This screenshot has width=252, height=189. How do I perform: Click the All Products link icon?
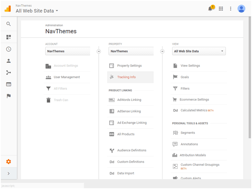112,134
